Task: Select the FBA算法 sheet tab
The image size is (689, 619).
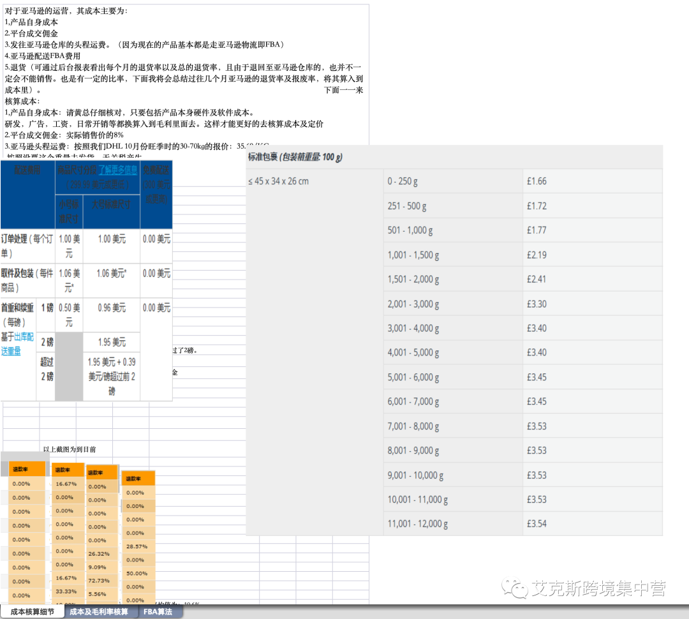Action: 158,611
